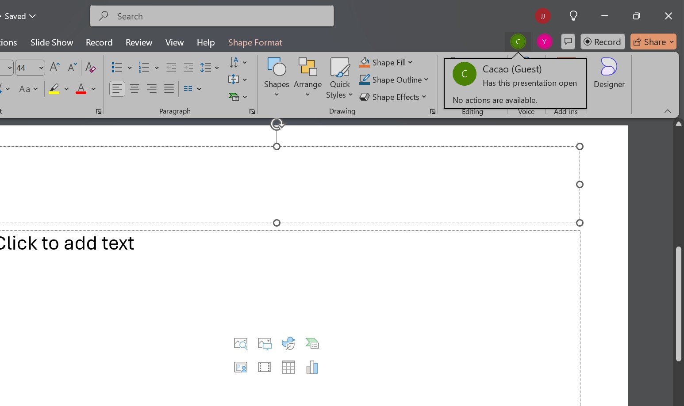Open the Arrange options
684x406 pixels.
point(307,77)
